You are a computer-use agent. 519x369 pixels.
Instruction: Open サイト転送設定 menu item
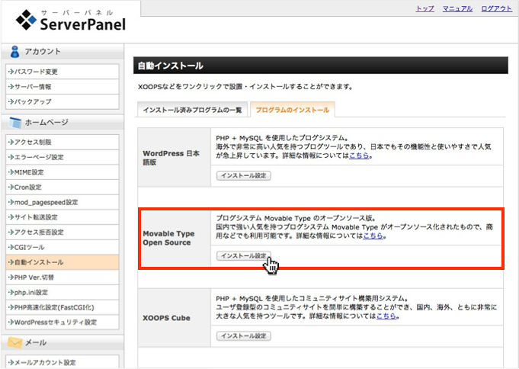pos(62,217)
